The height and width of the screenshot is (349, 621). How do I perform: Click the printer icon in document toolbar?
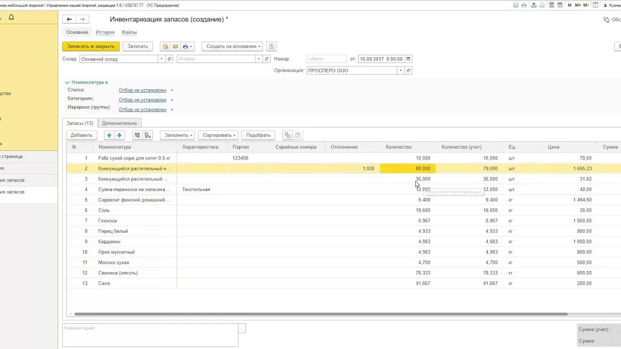click(185, 47)
